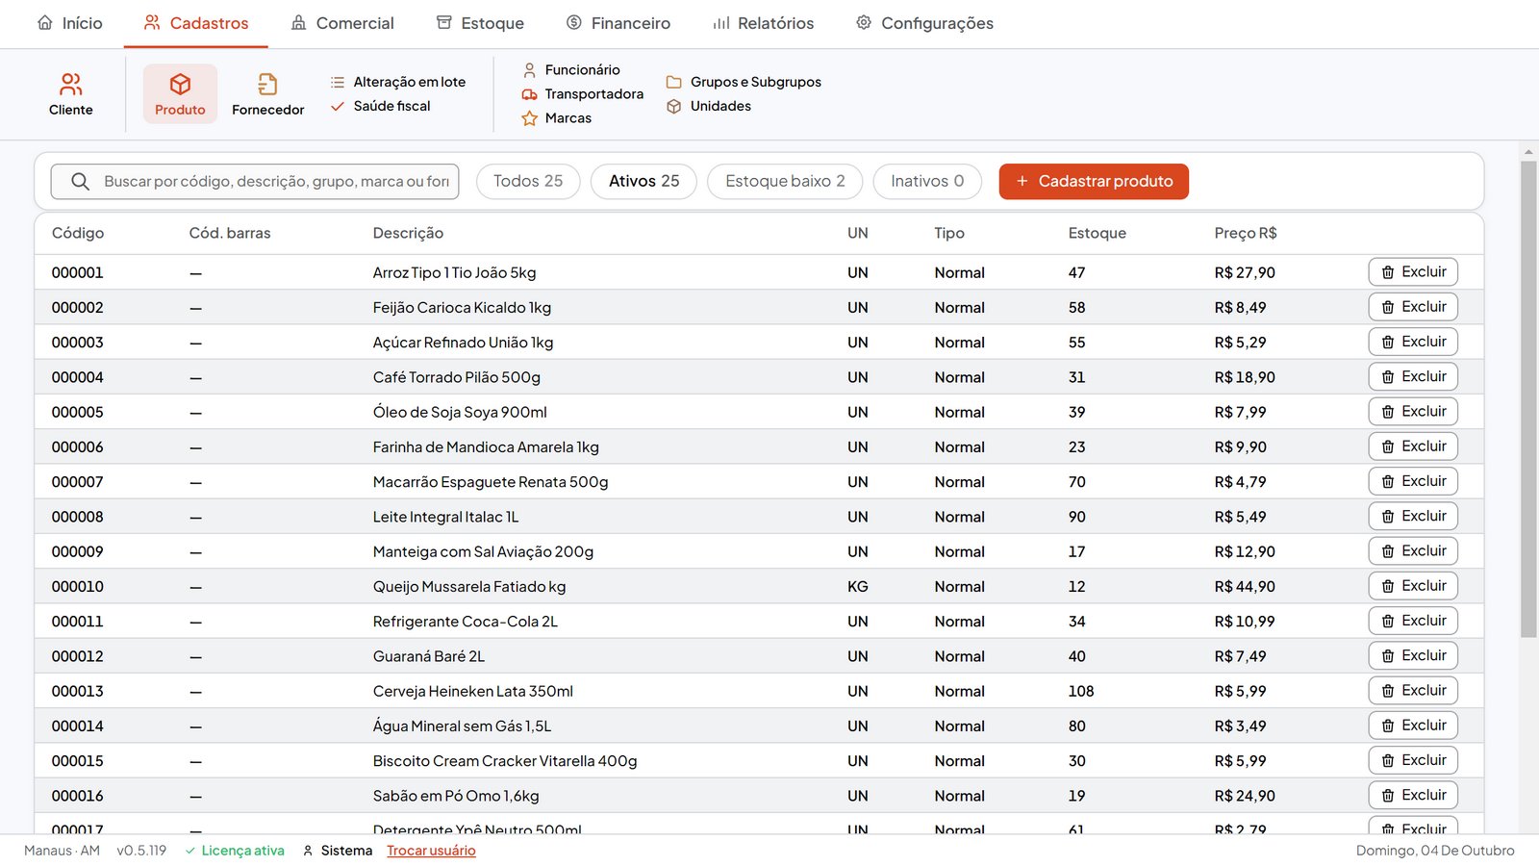This screenshot has width=1539, height=866.
Task: Click the search magnifier icon
Action: click(81, 181)
